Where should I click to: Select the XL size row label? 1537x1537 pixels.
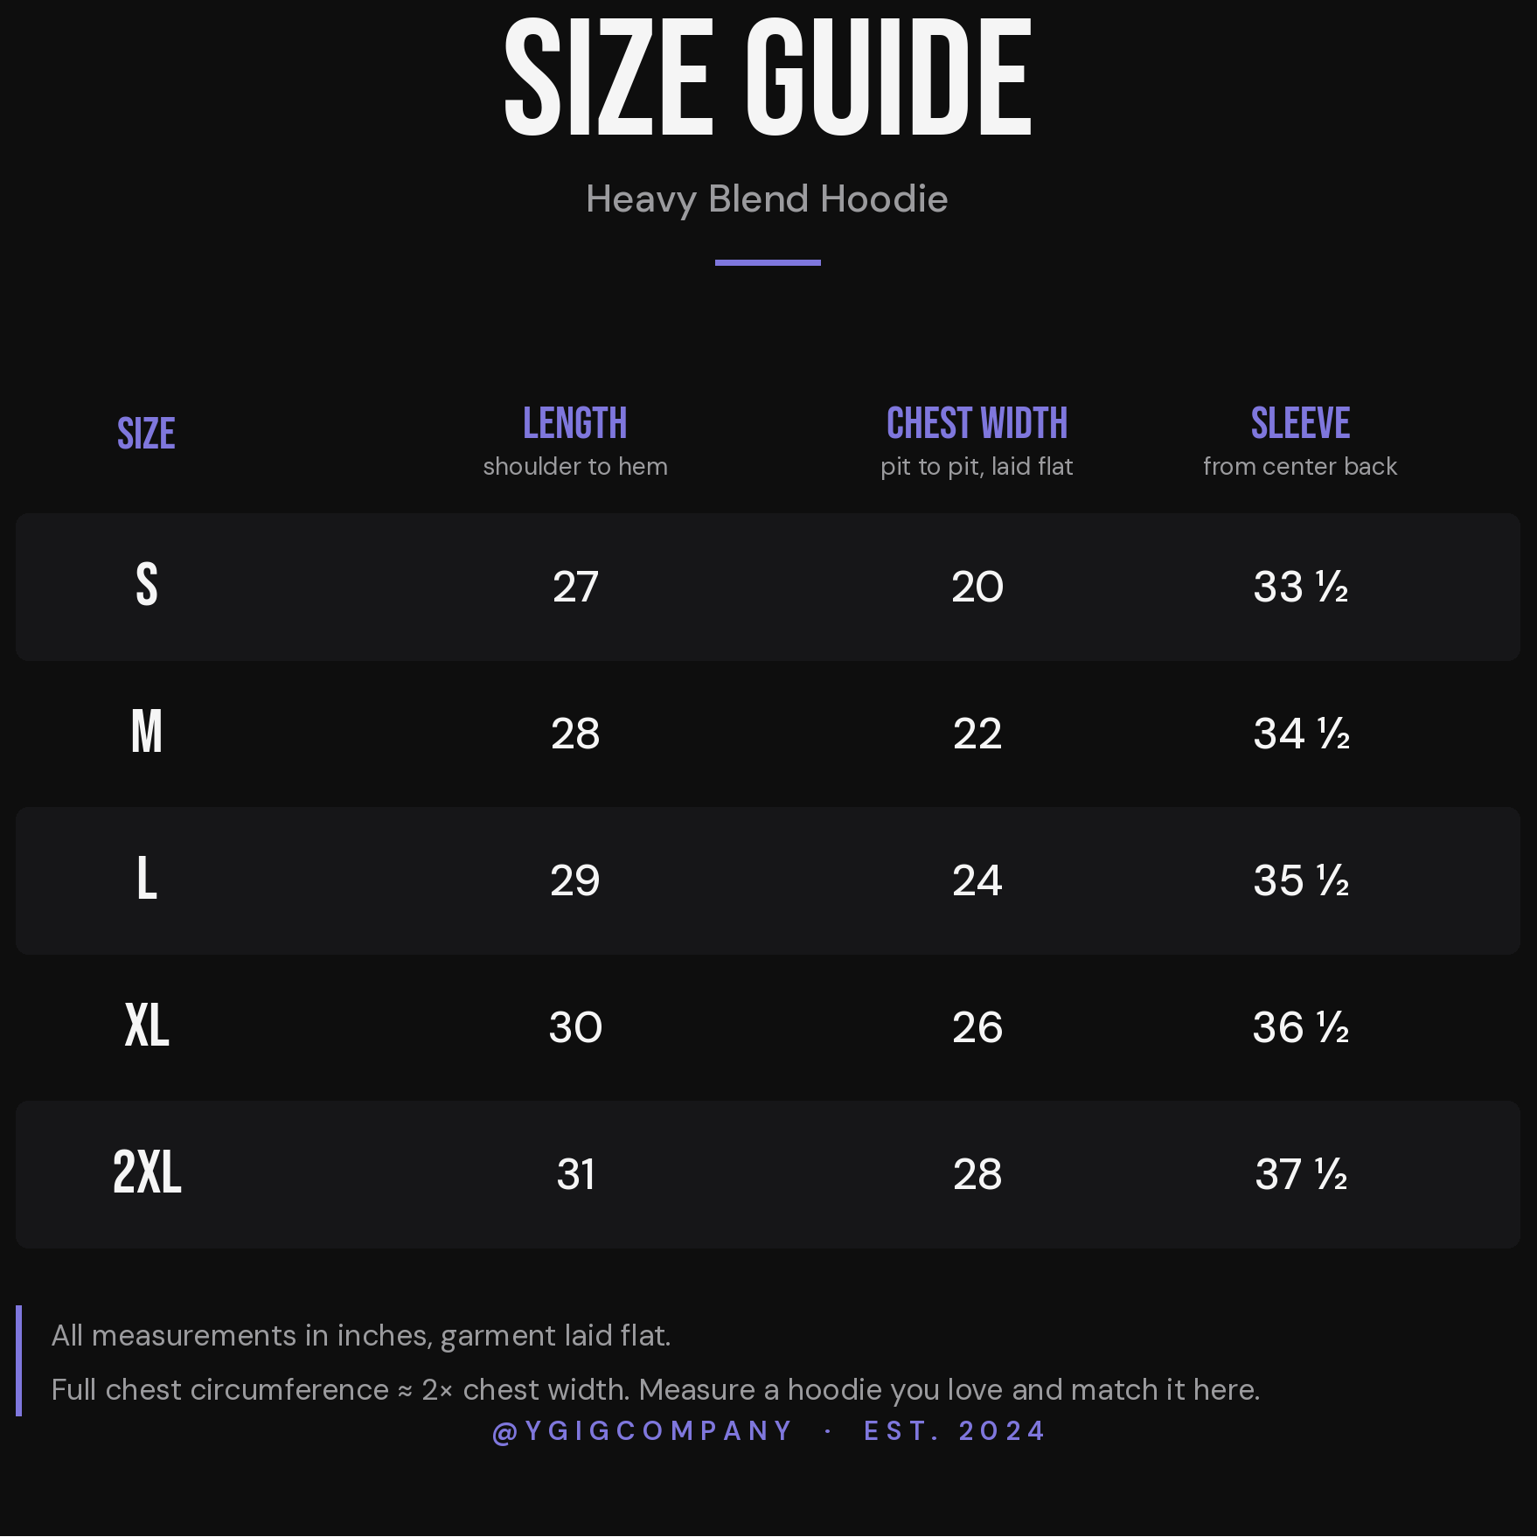pos(146,1026)
